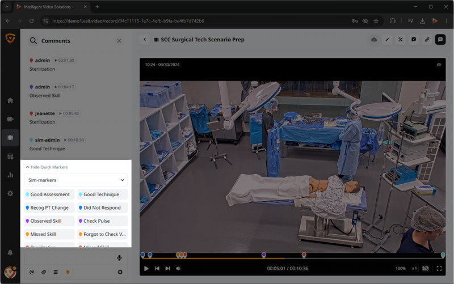Click the comment text input field
Image resolution: width=454 pixels, height=284 pixels.
click(70, 258)
